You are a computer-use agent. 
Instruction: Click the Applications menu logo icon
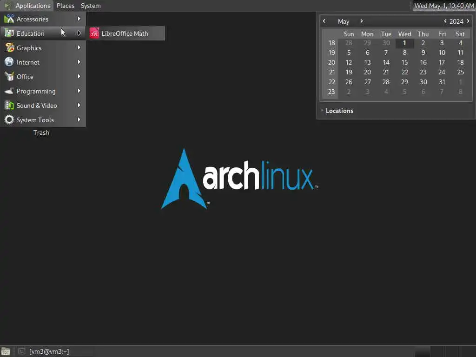pos(8,6)
